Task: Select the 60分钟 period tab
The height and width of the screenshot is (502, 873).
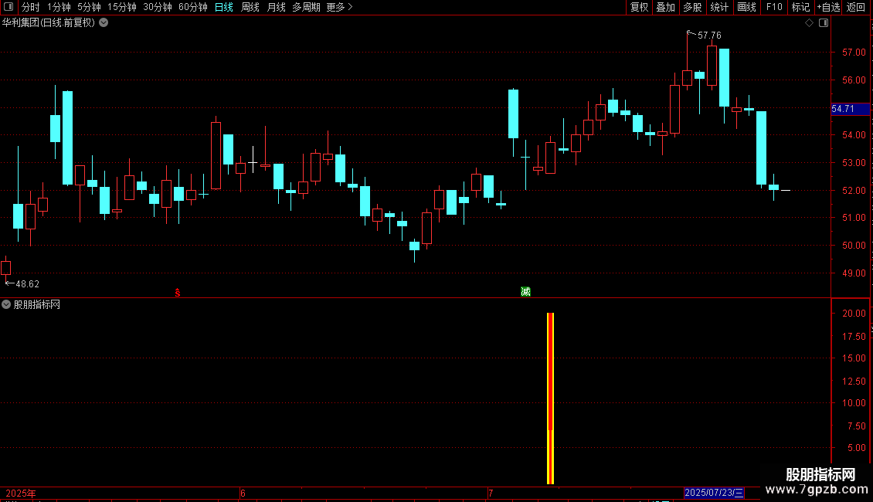Action: coord(193,7)
